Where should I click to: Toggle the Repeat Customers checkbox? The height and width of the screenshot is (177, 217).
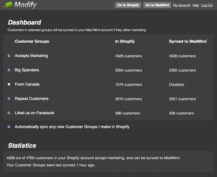[x=9, y=98]
